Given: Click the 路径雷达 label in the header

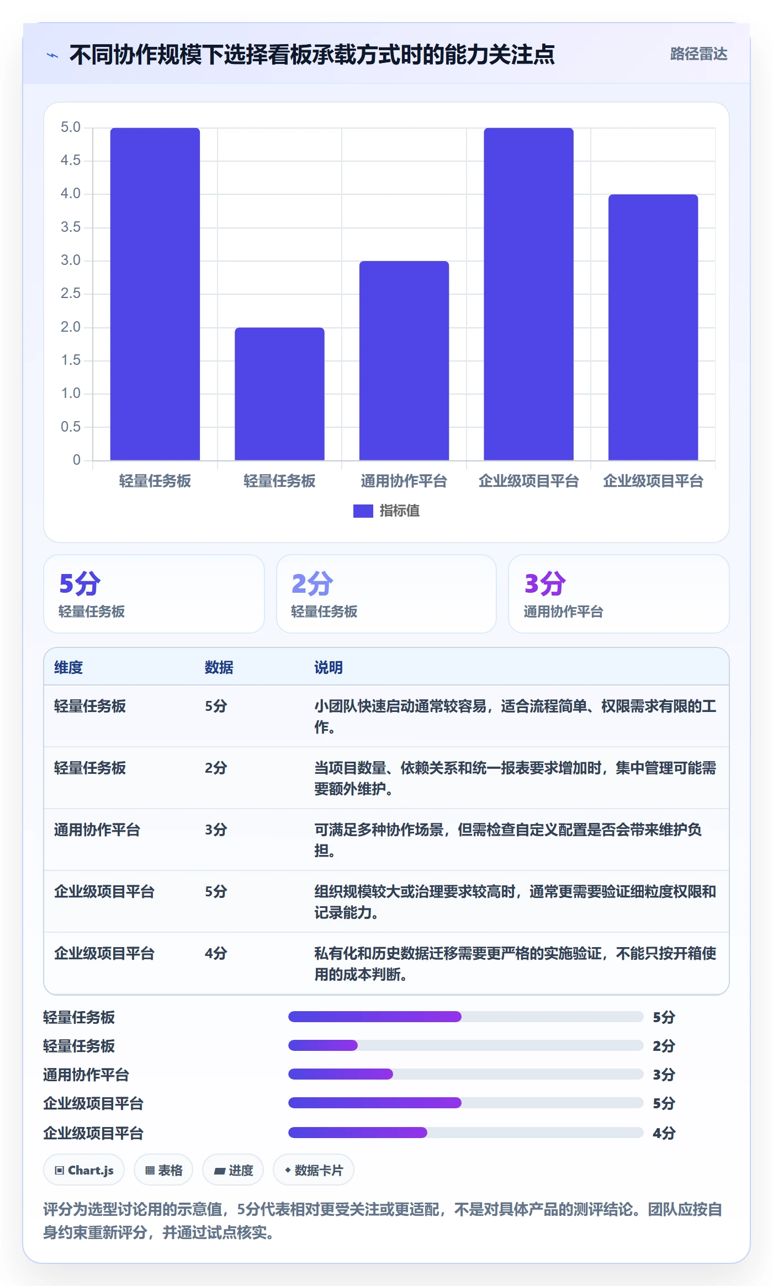Looking at the screenshot, I should tap(698, 54).
